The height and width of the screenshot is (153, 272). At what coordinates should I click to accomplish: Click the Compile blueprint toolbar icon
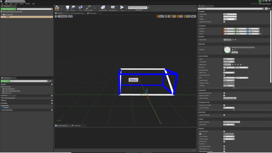pos(57,8)
